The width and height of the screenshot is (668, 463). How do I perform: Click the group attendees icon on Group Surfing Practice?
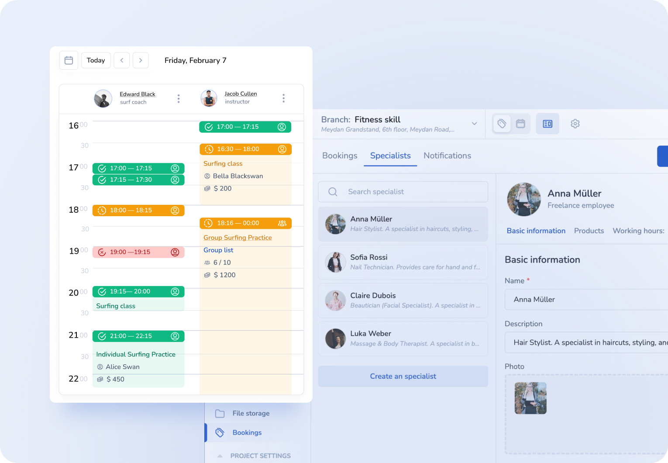282,223
